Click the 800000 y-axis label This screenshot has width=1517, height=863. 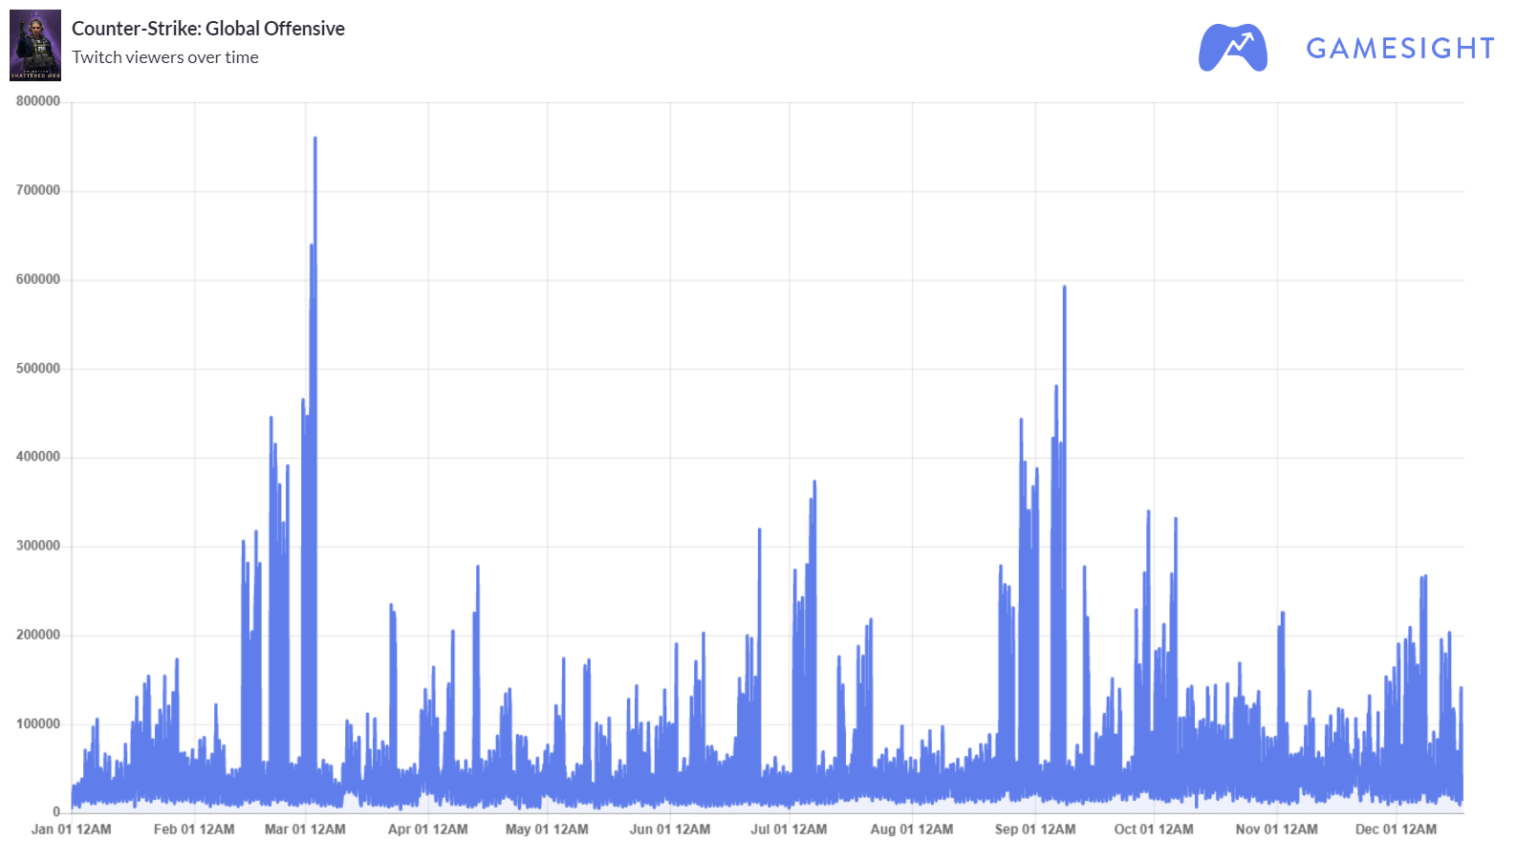click(x=38, y=101)
